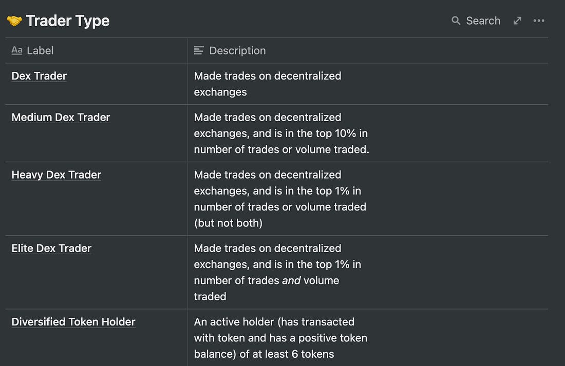The image size is (565, 366).
Task: Open the Heavy Dex Trader page
Action: point(56,175)
